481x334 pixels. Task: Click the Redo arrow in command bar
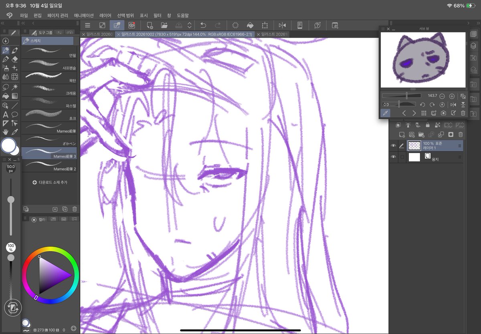(217, 25)
